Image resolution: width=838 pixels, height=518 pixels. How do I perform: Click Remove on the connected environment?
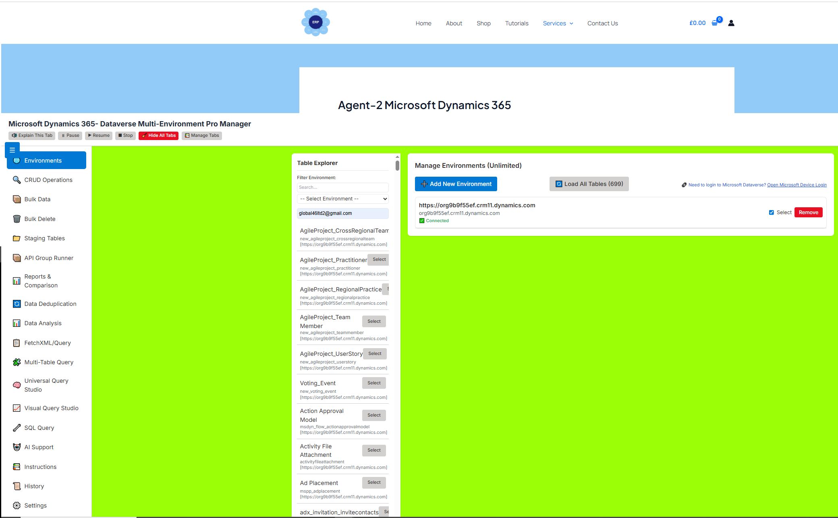click(x=808, y=212)
